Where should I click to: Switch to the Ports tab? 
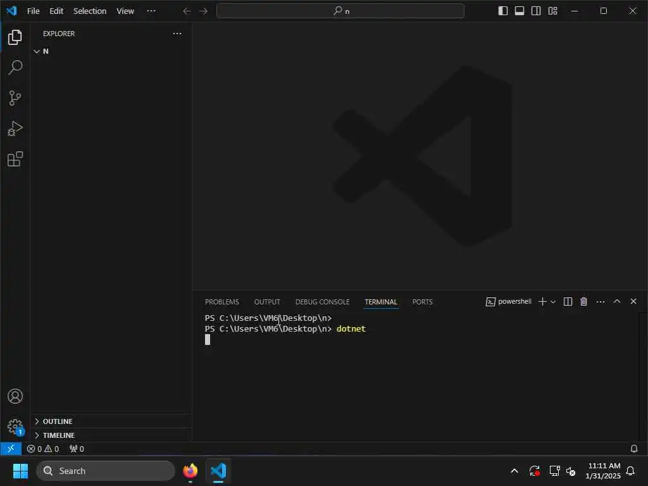click(422, 302)
